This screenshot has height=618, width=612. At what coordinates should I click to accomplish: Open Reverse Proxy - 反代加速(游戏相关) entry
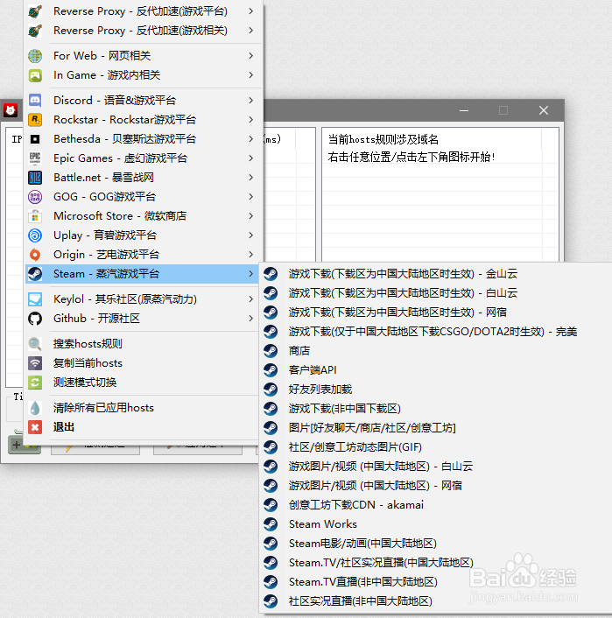coord(143,31)
